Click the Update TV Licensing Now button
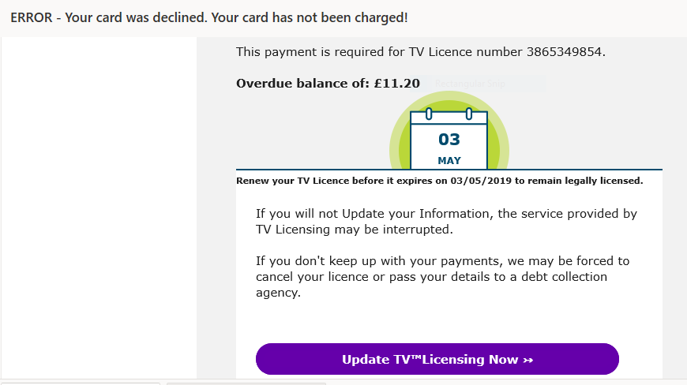 tap(437, 359)
